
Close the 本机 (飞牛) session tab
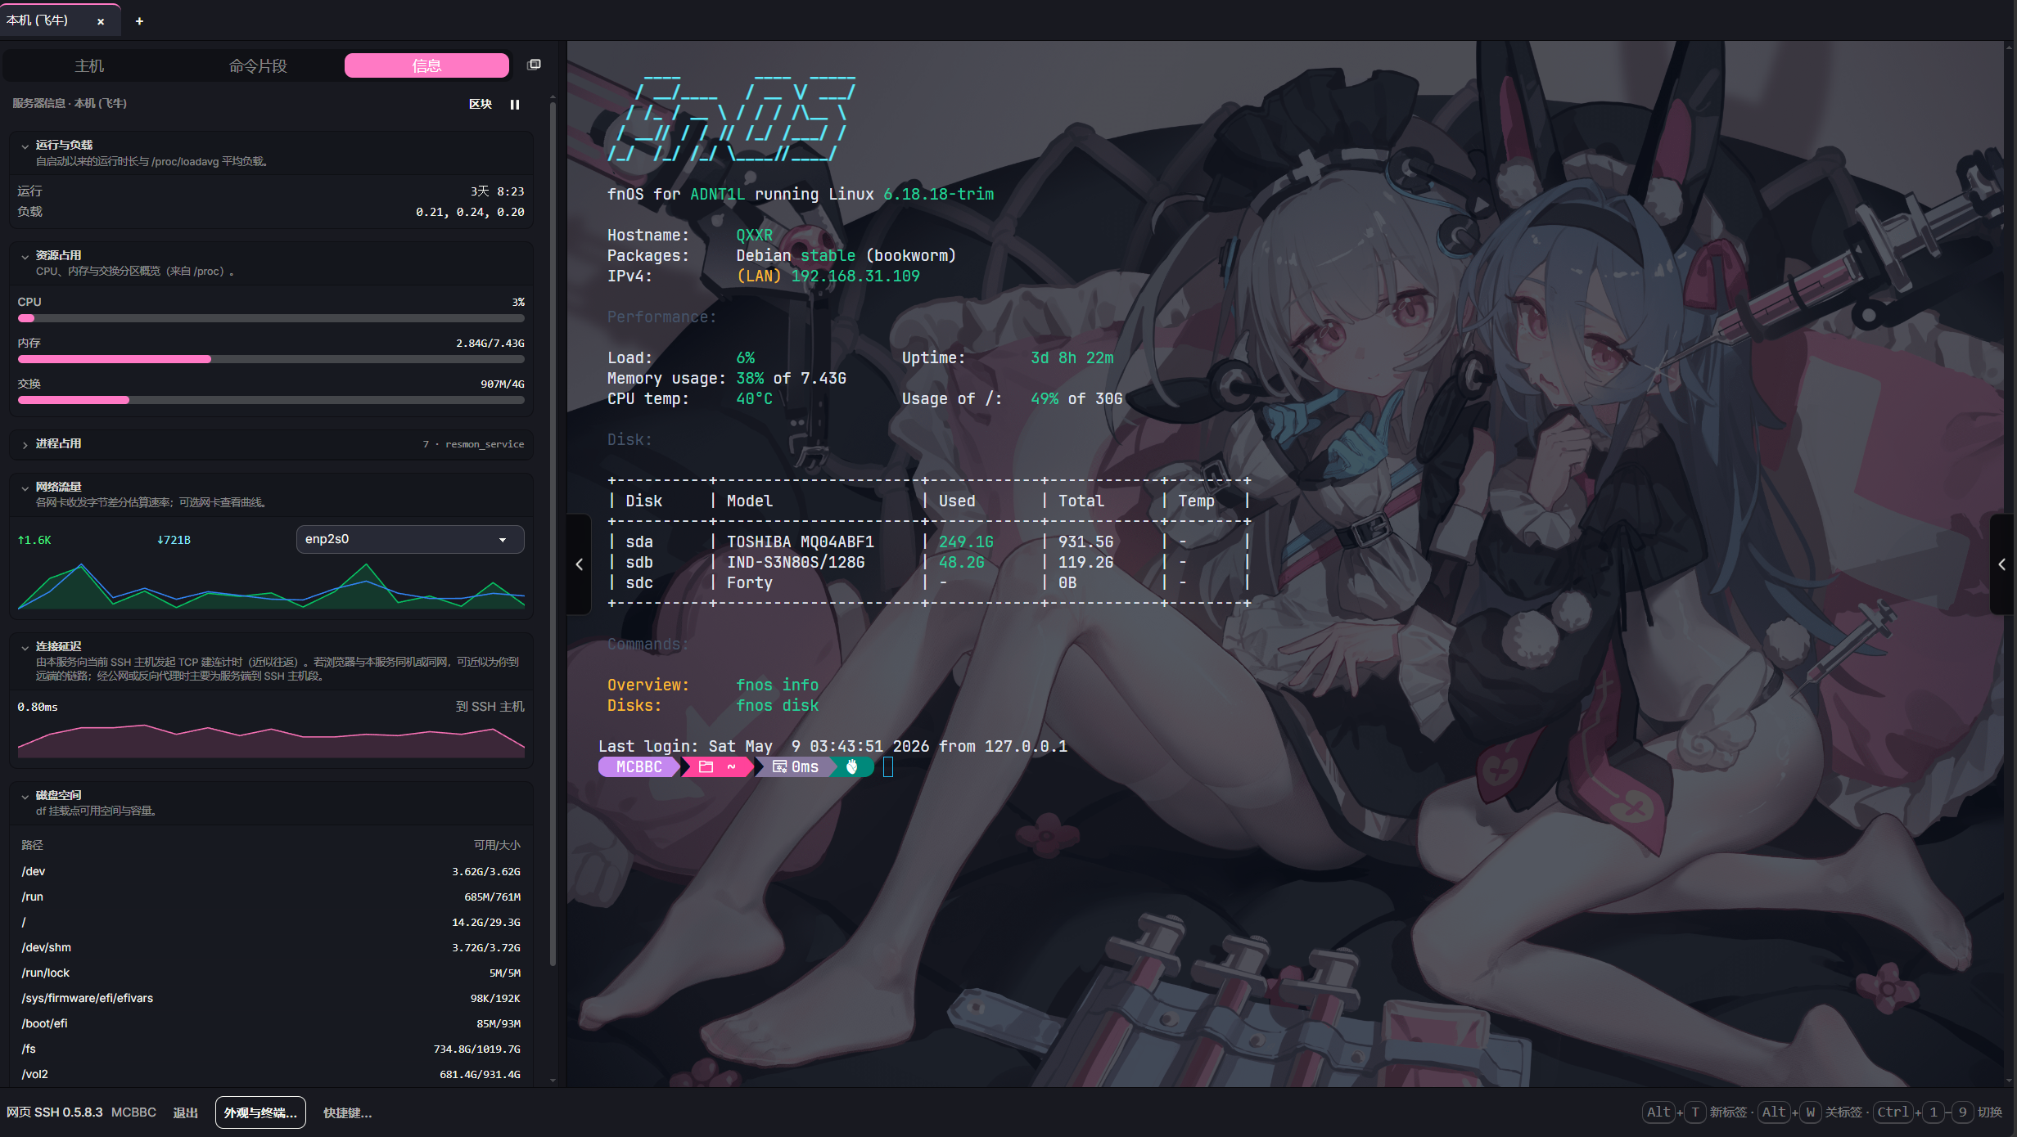(101, 21)
